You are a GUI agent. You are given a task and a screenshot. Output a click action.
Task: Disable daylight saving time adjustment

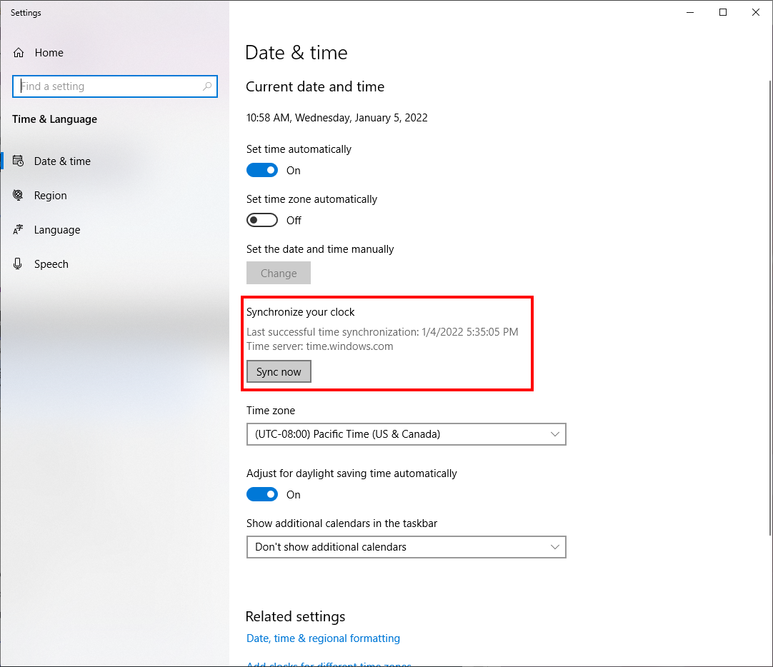[x=262, y=495]
